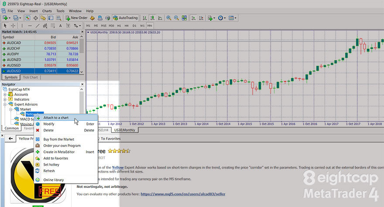Image resolution: width=384 pixels, height=207 pixels.
Task: Expand the Indicators tree node
Action: 5,99
